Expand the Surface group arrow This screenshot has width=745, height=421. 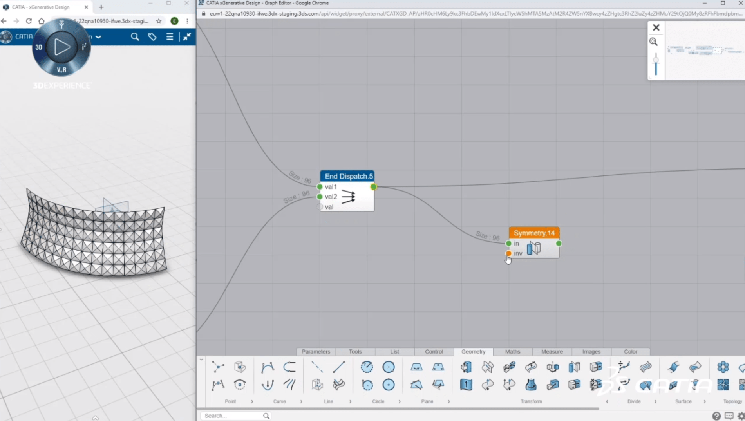(705, 401)
